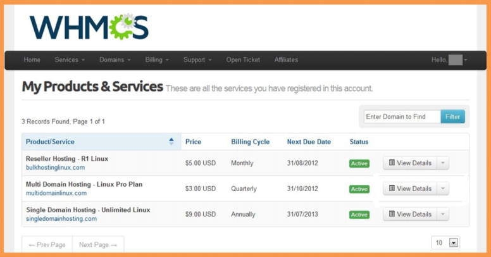
Task: Select Multi Domain Hosting - Linux Pro Plan title
Action: pyautogui.click(x=84, y=184)
